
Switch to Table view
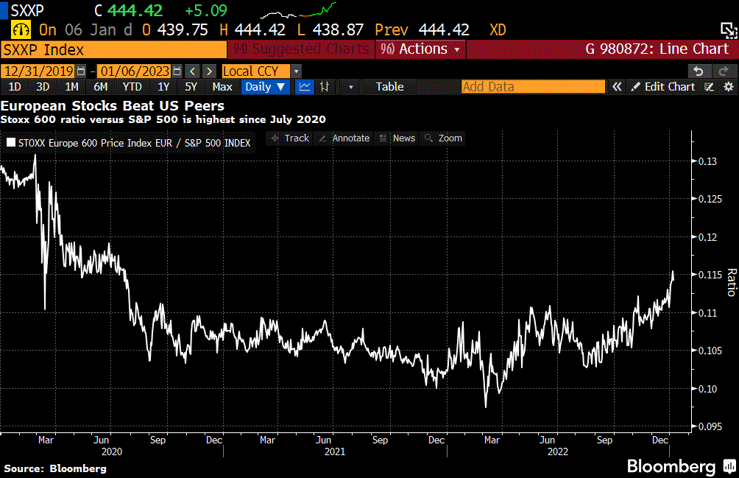point(389,87)
